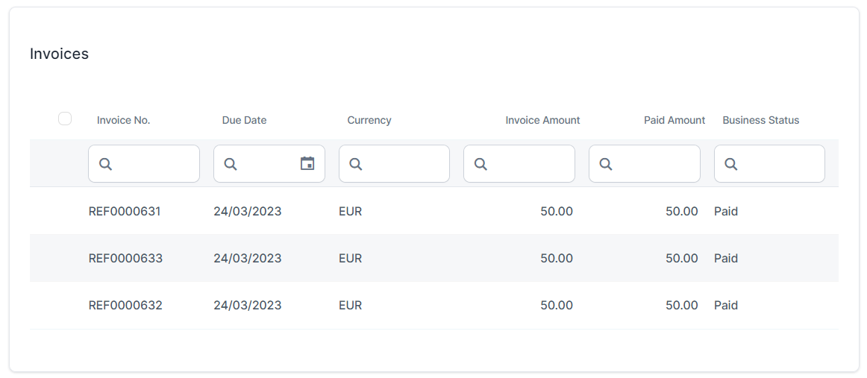The image size is (867, 378).
Task: Sort by Invoice Amount column header
Action: pos(542,120)
